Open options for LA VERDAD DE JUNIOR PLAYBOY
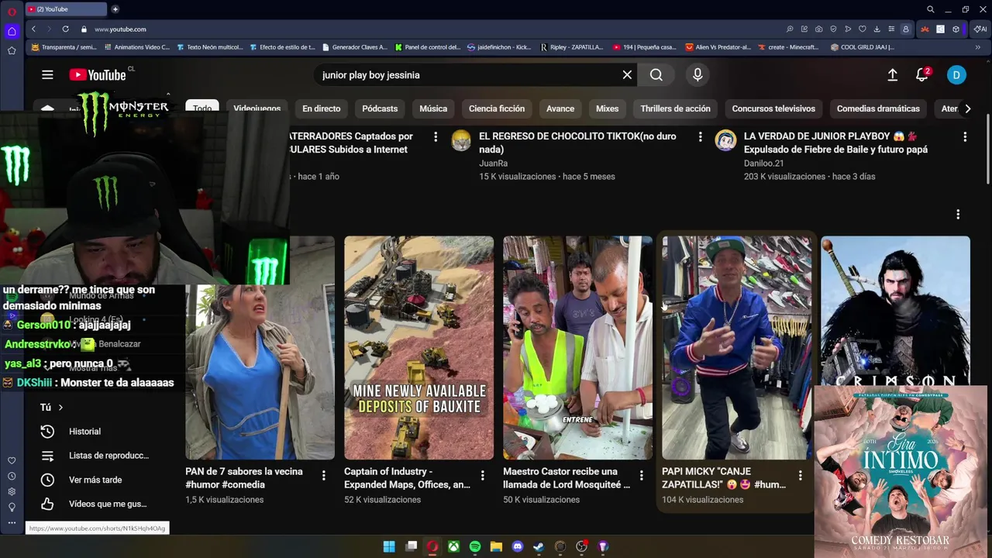The height and width of the screenshot is (558, 992). click(965, 137)
